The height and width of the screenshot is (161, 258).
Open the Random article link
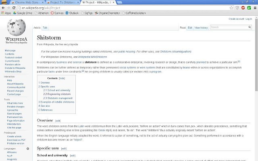coord(13,64)
